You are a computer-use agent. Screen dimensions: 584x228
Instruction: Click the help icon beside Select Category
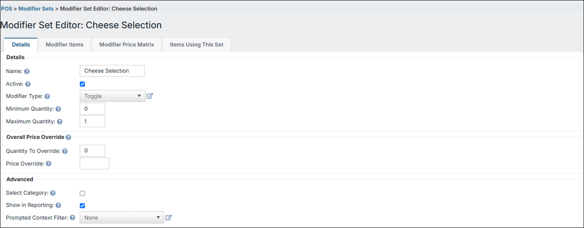pos(53,193)
